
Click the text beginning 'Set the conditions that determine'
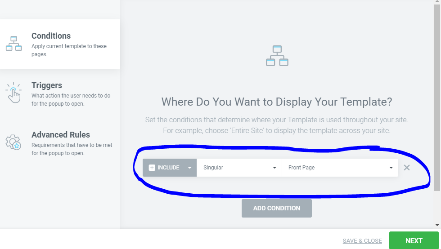point(276,120)
